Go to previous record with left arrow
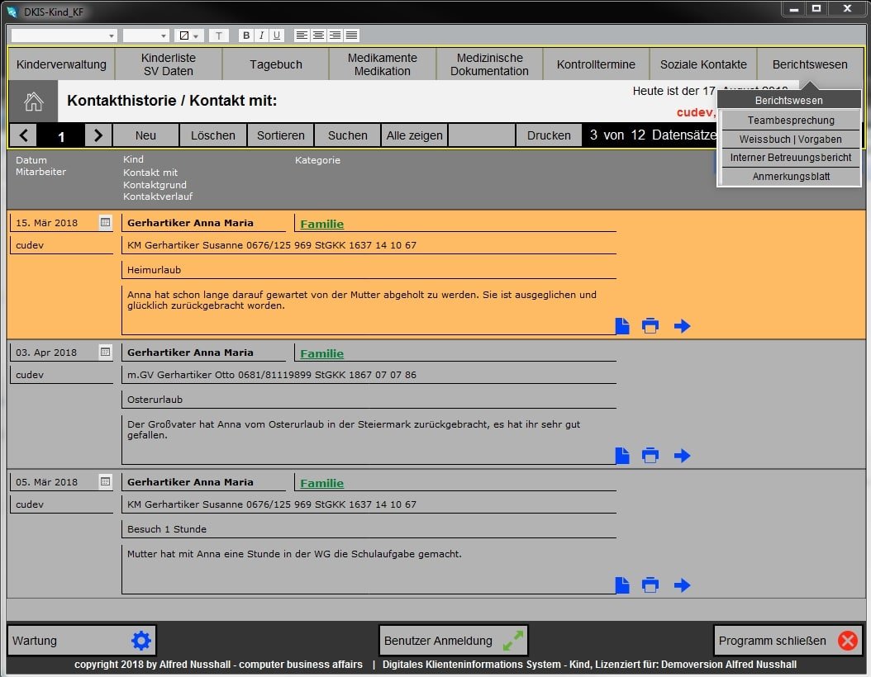This screenshot has height=677, width=871. (x=23, y=135)
